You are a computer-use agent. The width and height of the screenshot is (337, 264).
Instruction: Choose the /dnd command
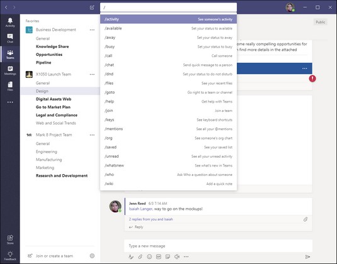[x=169, y=74]
